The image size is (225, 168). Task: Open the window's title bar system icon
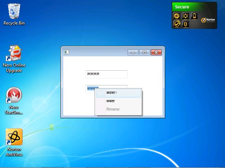66,52
